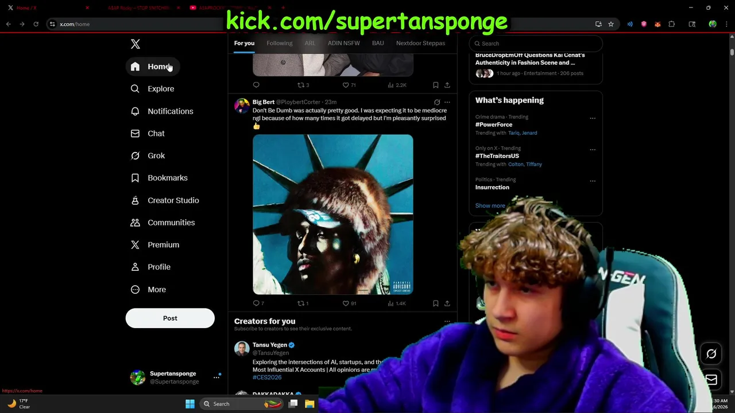Click the X search input field

536,44
